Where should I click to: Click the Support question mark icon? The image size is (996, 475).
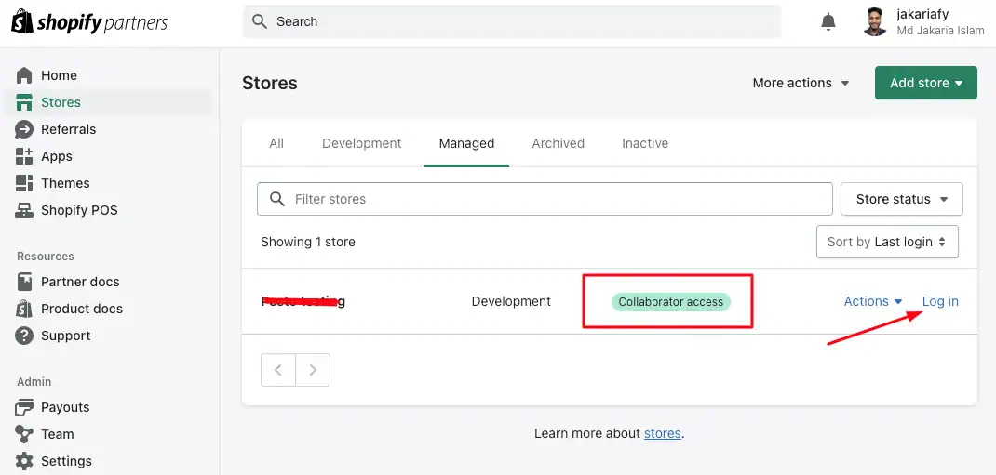pyautogui.click(x=24, y=336)
